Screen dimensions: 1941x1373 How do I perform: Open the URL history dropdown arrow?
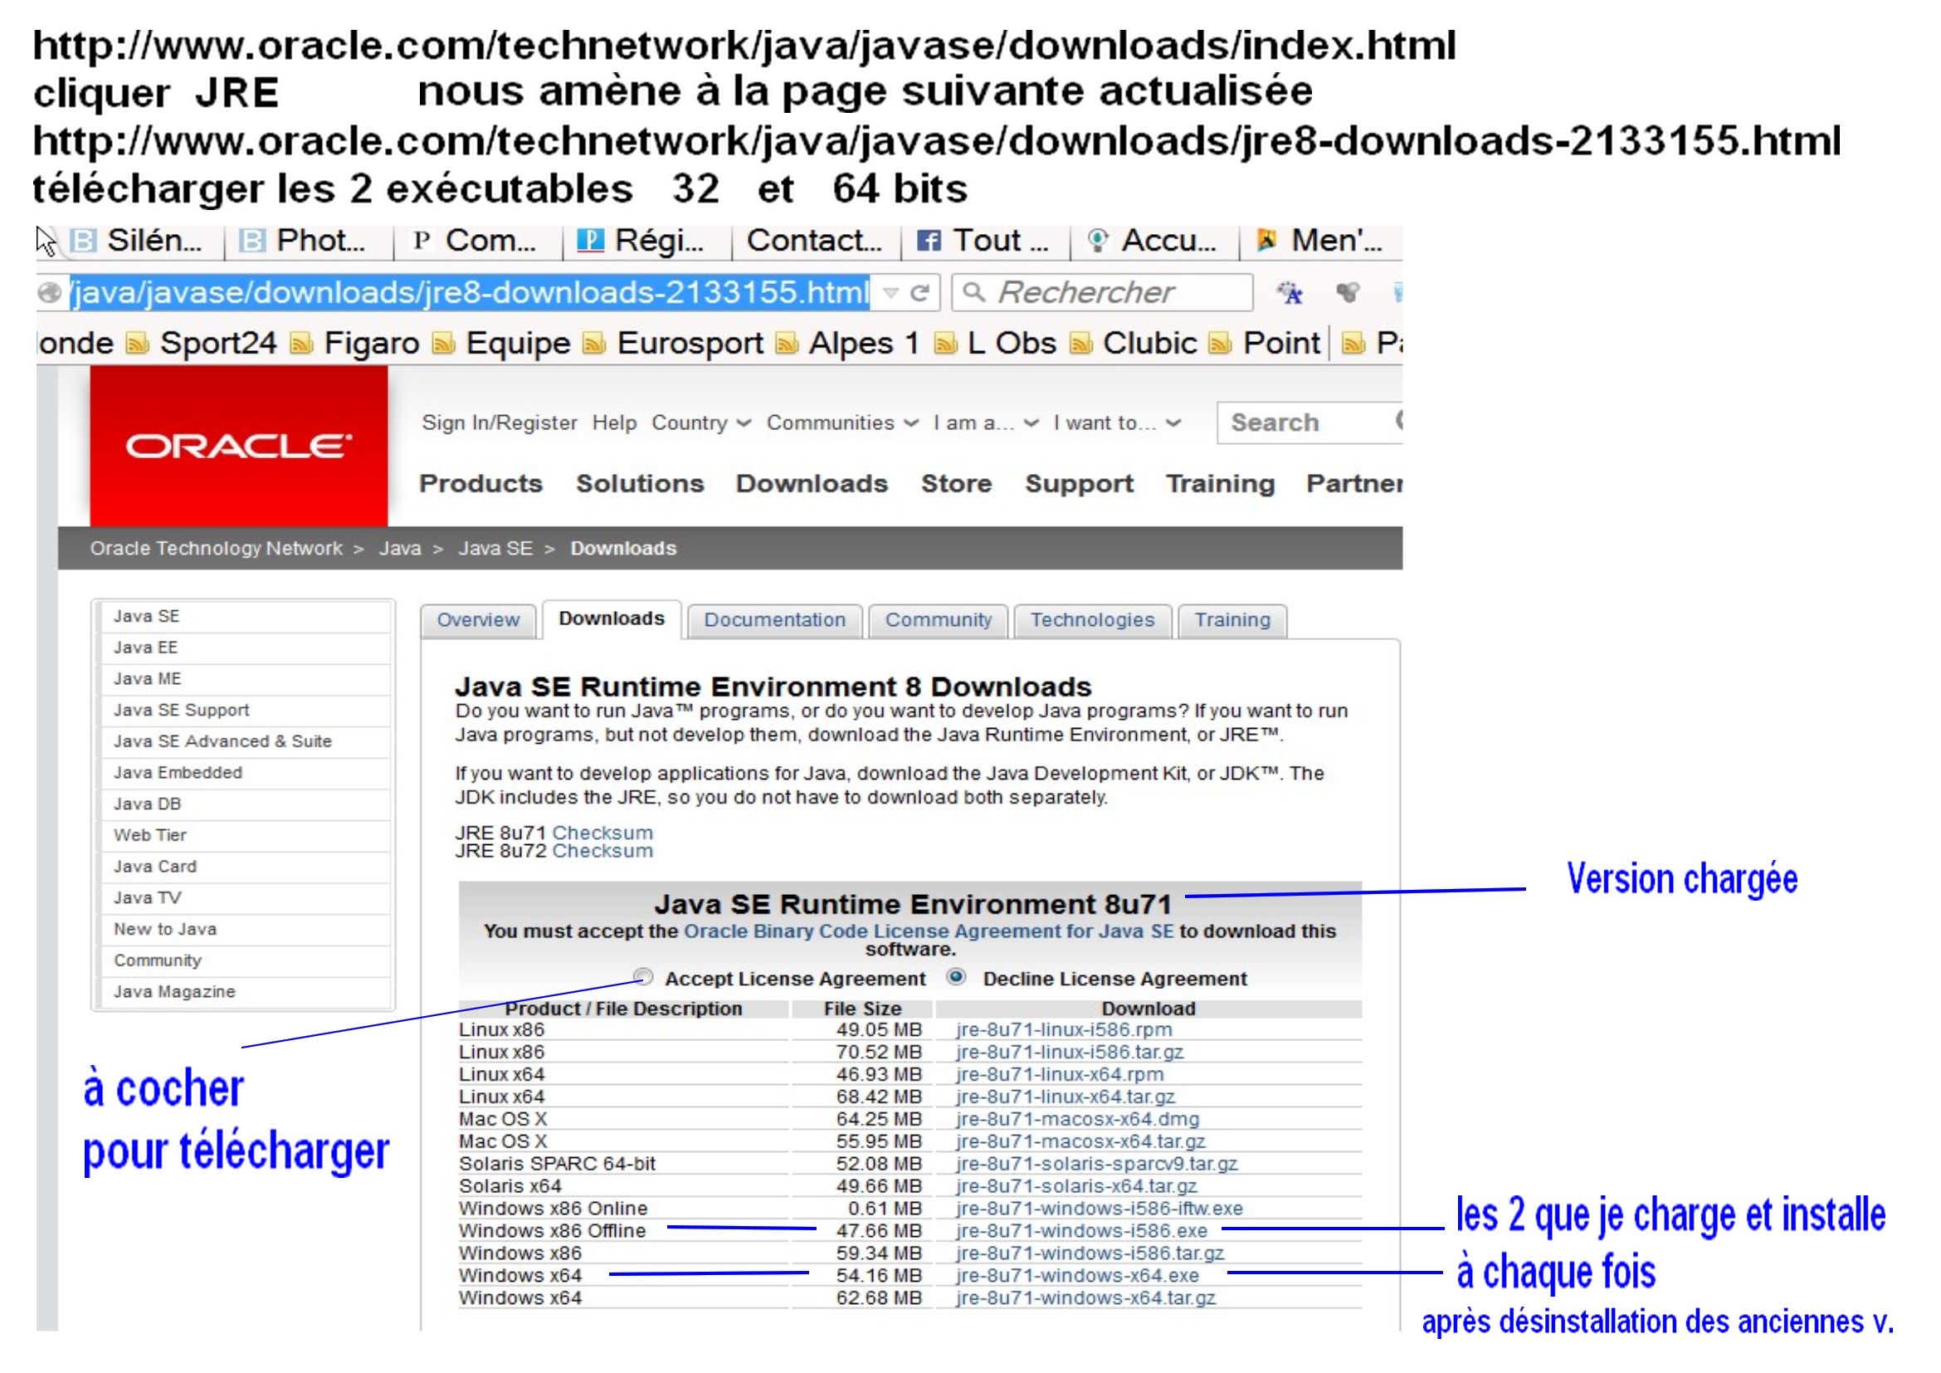pyautogui.click(x=891, y=293)
